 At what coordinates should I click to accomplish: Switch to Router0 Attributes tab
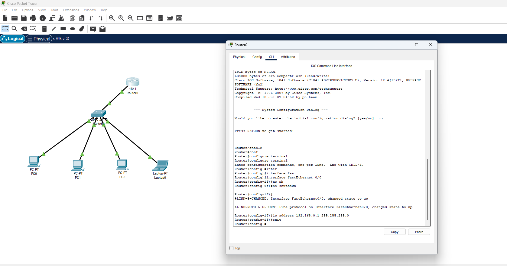tap(288, 57)
